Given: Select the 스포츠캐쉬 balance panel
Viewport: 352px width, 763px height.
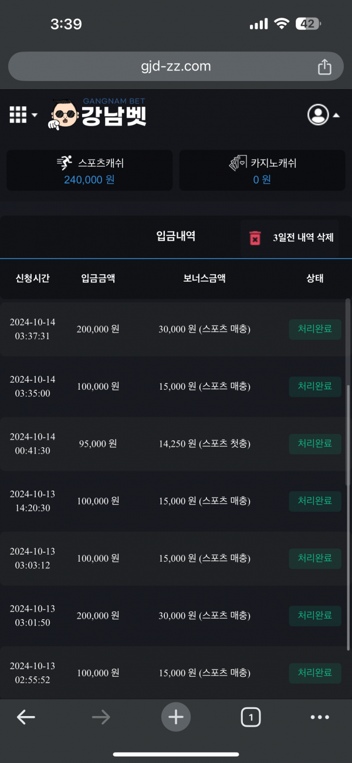Looking at the screenshot, I should pyautogui.click(x=89, y=170).
